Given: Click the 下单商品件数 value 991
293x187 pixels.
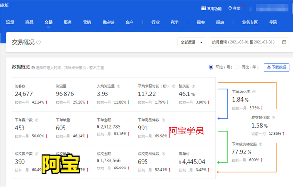Looking at the screenshot, I should pos(143,128).
